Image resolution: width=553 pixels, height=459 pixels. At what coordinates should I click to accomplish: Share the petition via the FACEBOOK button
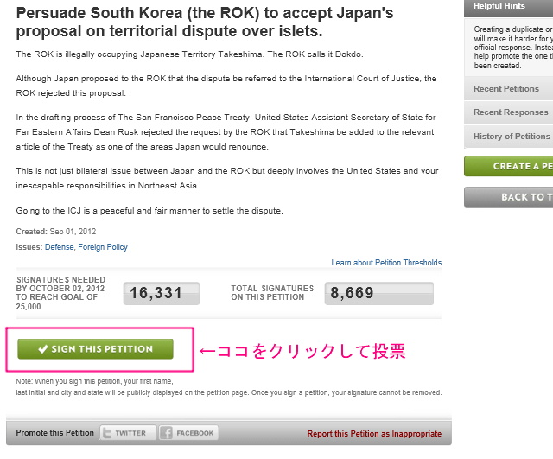click(x=188, y=433)
